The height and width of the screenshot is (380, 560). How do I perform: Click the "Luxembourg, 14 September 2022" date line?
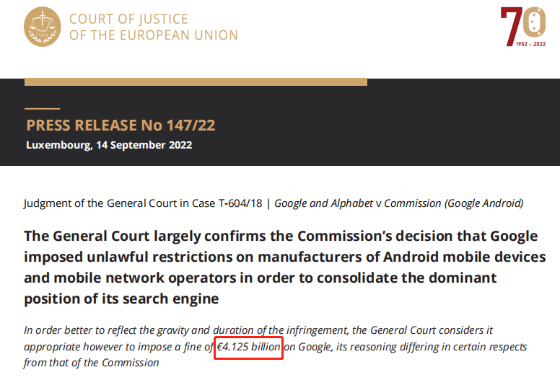pyautogui.click(x=109, y=144)
